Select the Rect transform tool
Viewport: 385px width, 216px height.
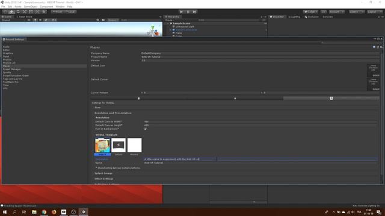point(31,12)
